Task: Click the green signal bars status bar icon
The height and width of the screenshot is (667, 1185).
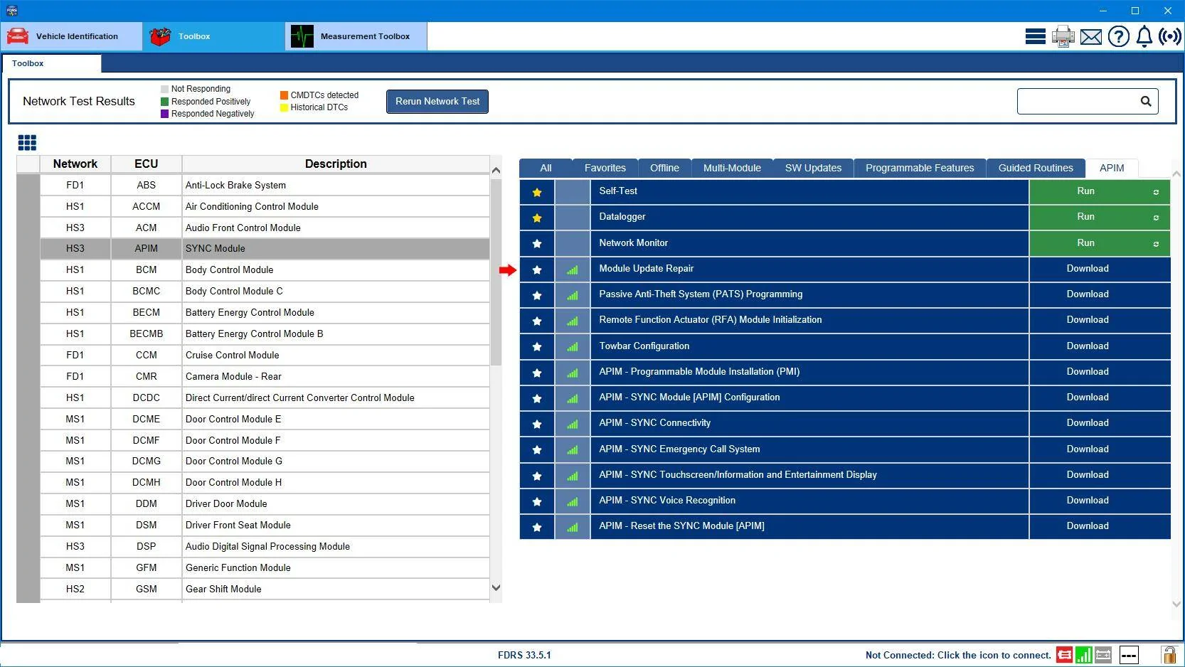Action: click(x=1083, y=655)
